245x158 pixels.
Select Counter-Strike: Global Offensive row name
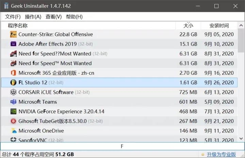tap(55, 34)
